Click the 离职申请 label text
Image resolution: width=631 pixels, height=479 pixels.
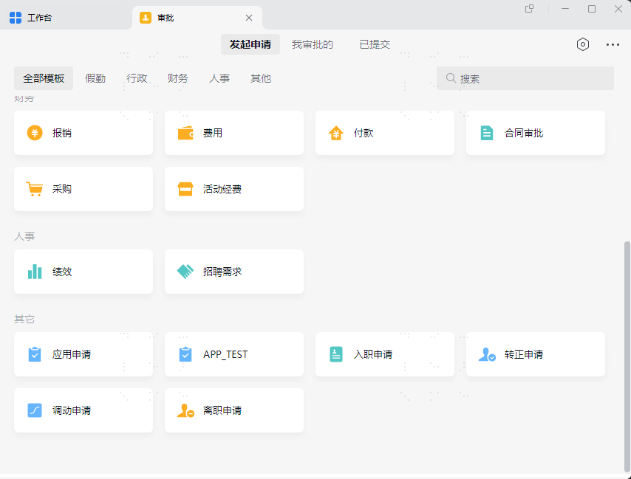222,410
